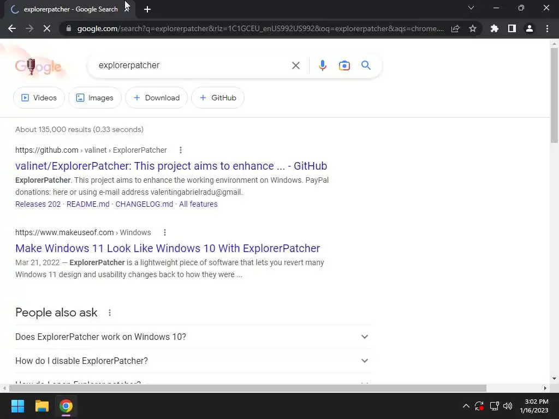Click the https://github.com › valinet breadcrumb

91,150
